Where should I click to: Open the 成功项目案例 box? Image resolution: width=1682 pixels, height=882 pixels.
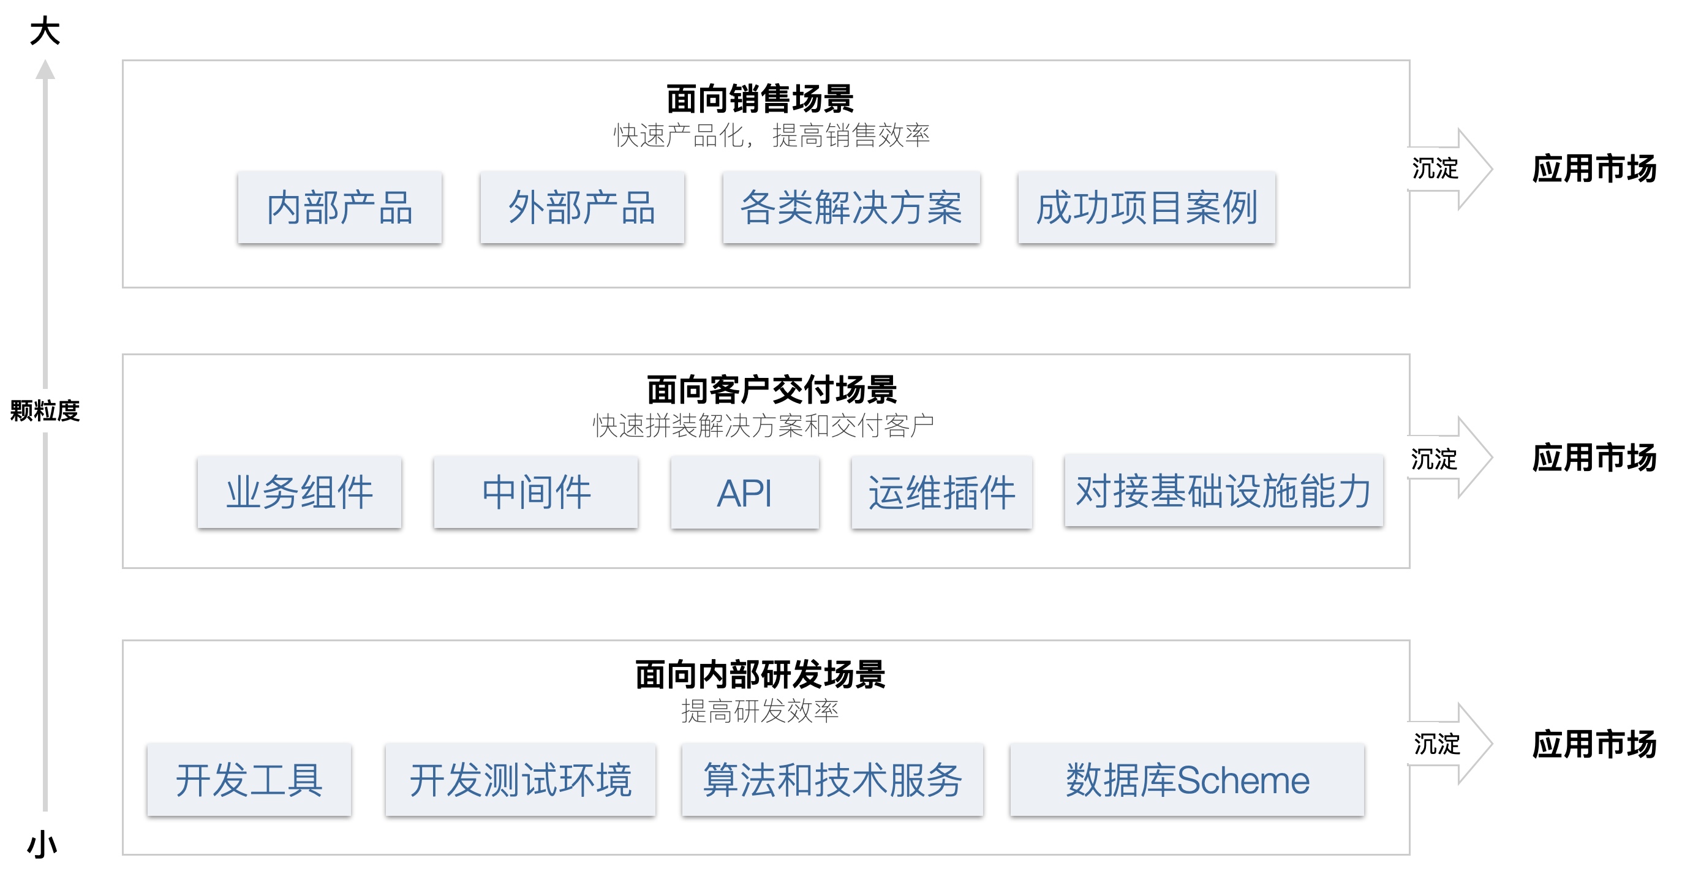1146,208
